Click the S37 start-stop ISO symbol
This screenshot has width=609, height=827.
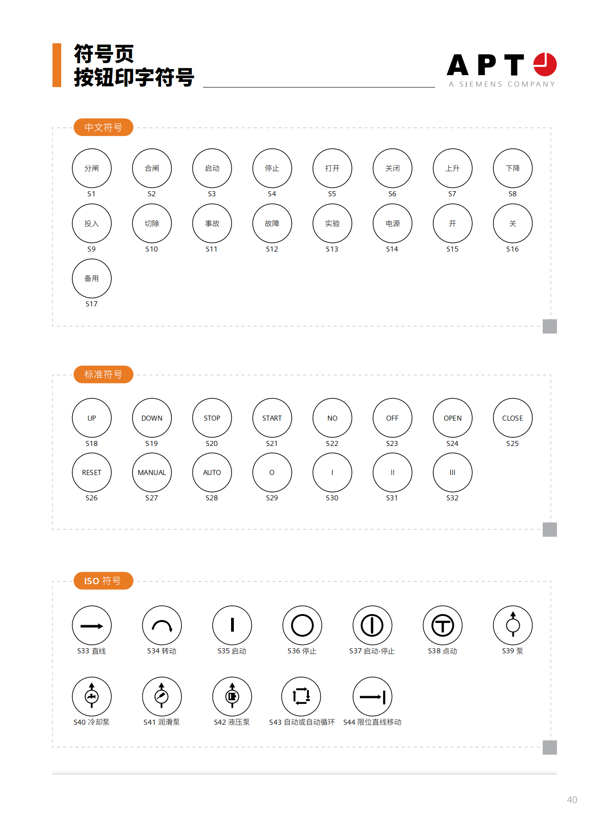click(x=372, y=625)
